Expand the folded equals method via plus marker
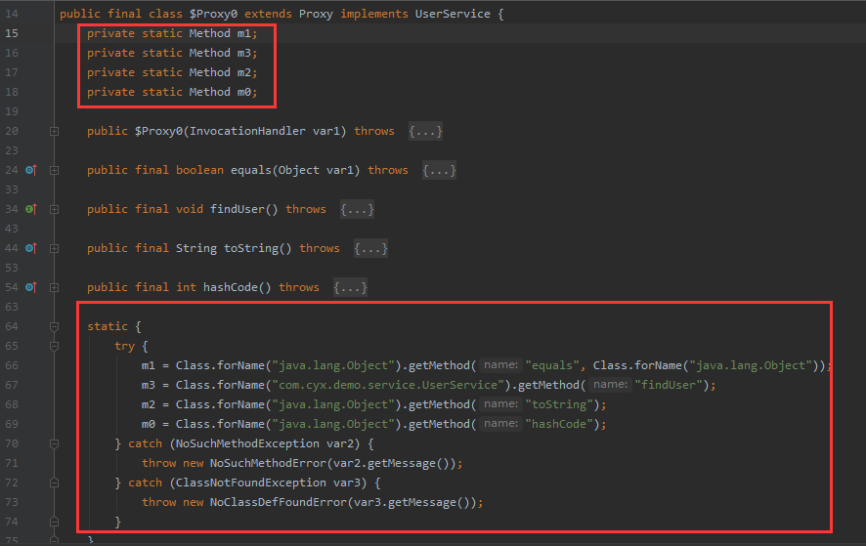Screen dimensions: 866x546 coord(55,170)
